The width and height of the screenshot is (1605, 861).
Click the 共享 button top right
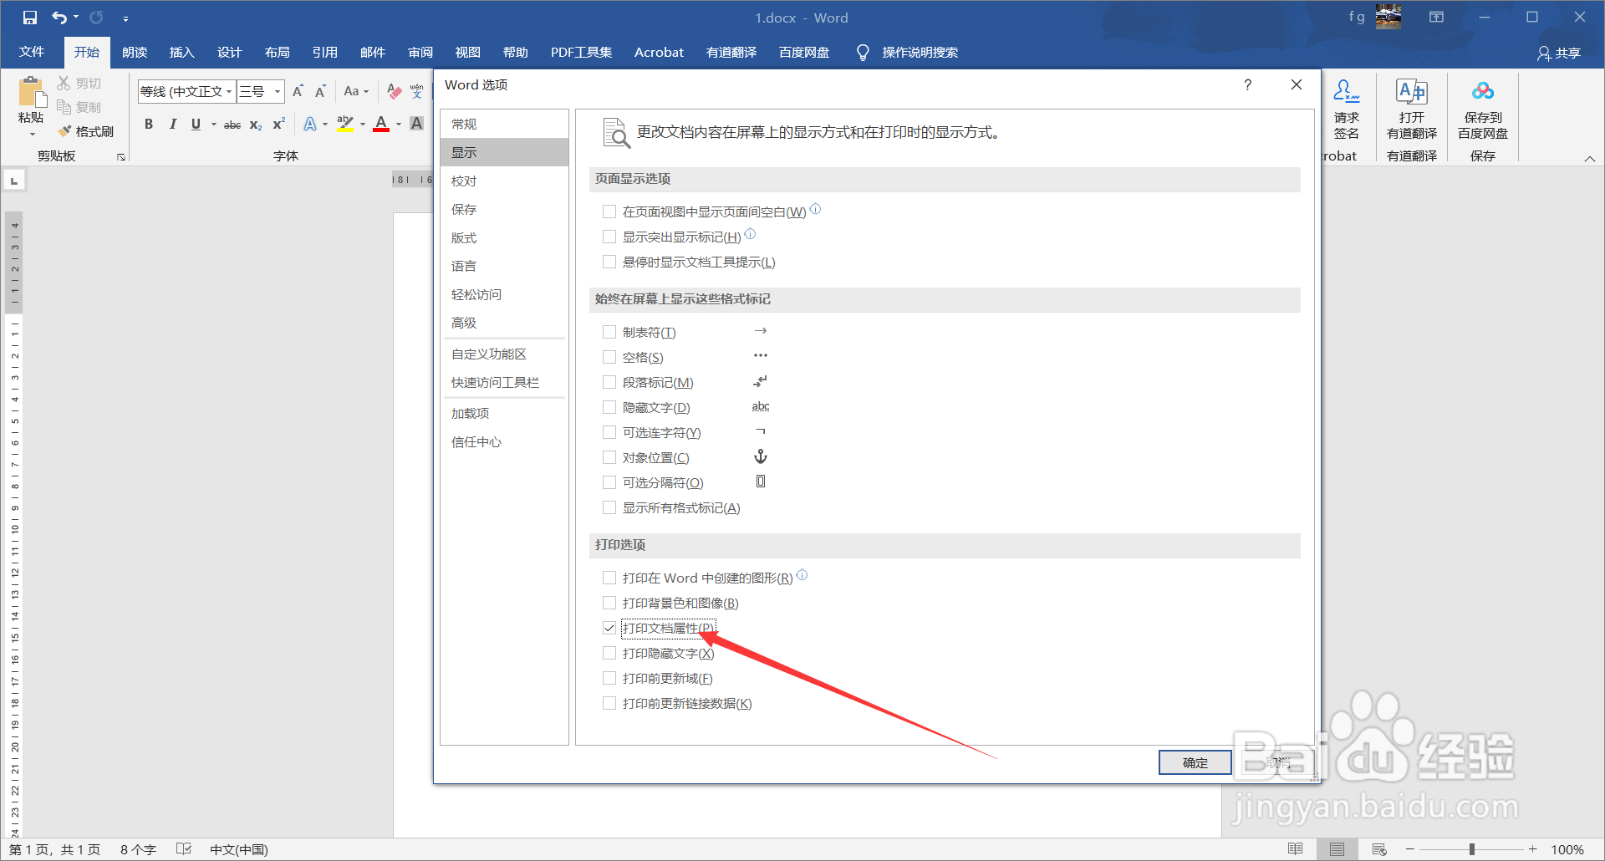click(1560, 52)
